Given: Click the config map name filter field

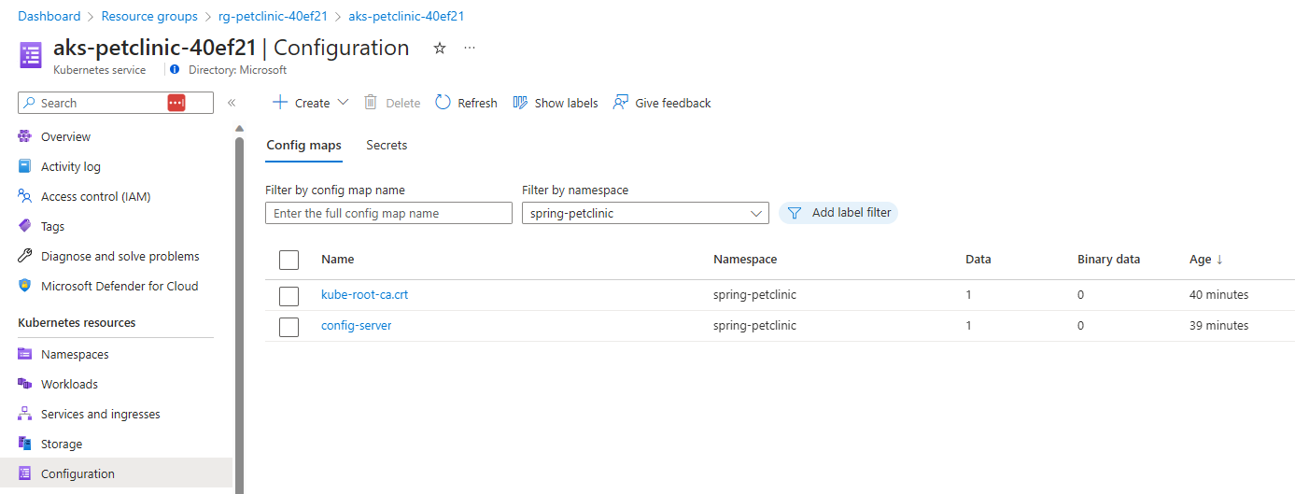Looking at the screenshot, I should tap(388, 213).
